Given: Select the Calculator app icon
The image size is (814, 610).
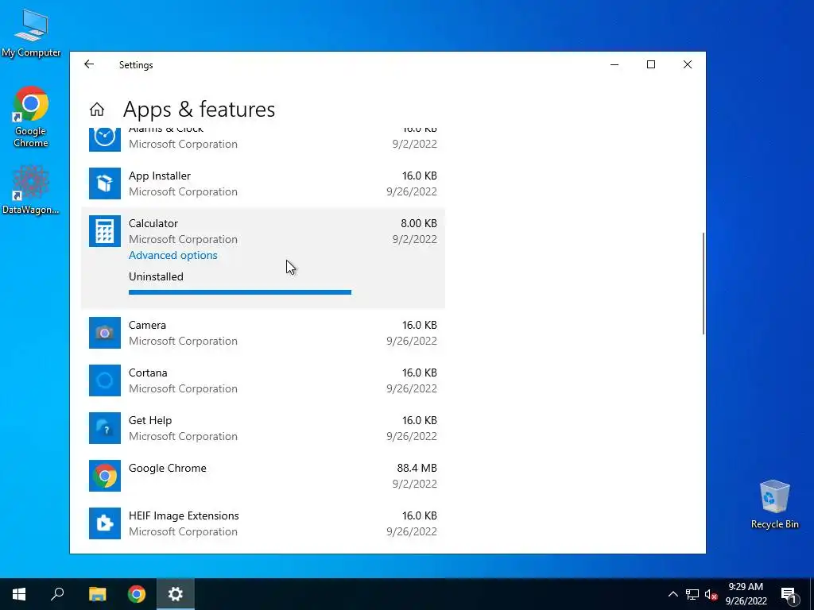Looking at the screenshot, I should (x=105, y=231).
